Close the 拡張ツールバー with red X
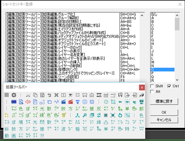Screen dimensions: 185x141 tap(142, 87)
